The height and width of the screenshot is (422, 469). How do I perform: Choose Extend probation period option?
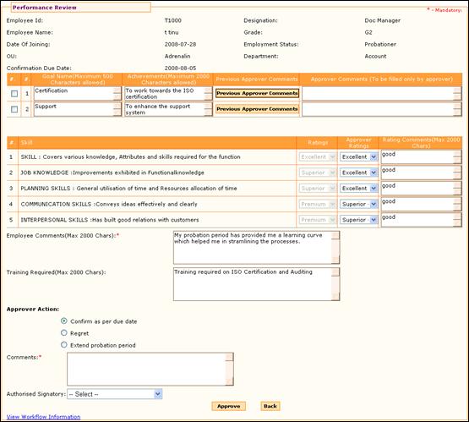tap(63, 345)
